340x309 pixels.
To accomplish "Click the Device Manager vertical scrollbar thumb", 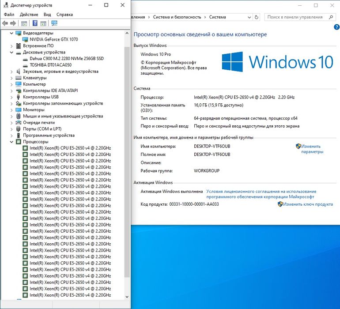I will tap(127, 162).
